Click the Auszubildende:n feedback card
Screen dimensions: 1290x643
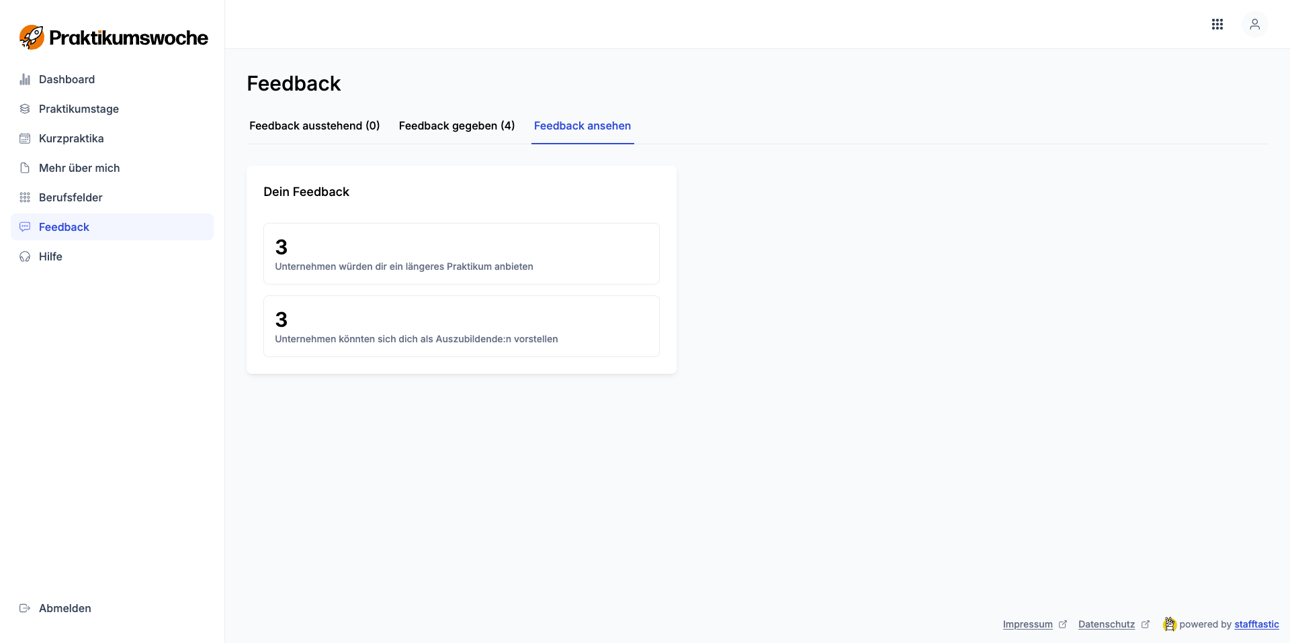461,326
